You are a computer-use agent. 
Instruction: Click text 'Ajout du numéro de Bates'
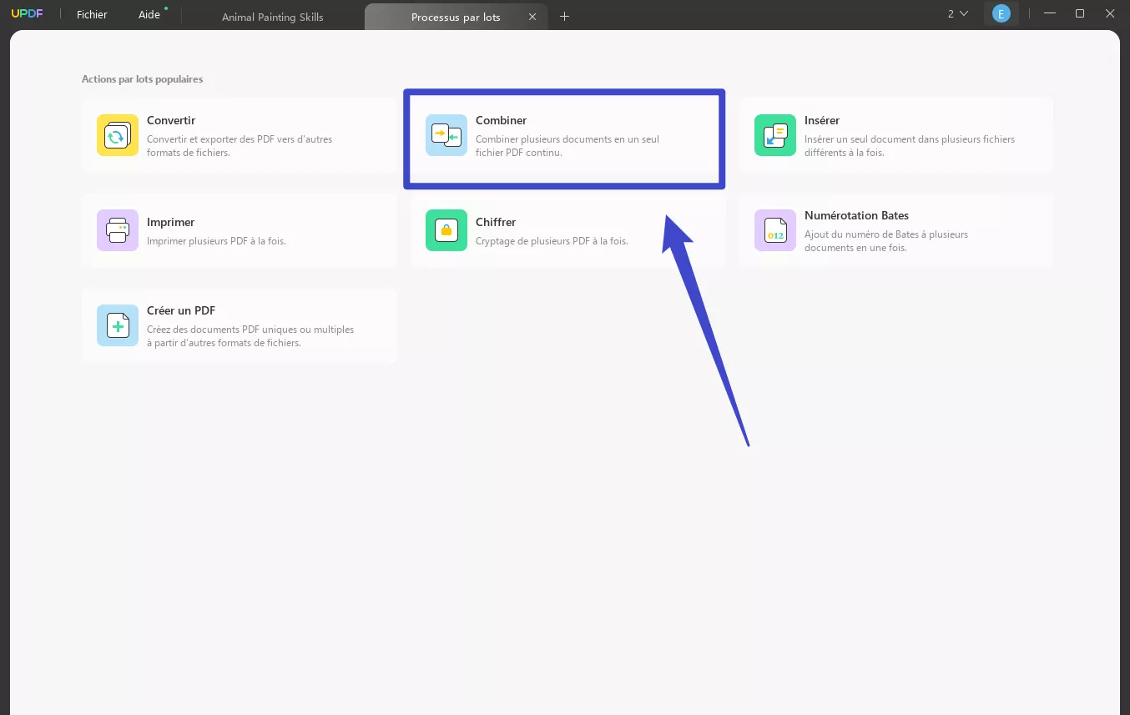[862, 234]
